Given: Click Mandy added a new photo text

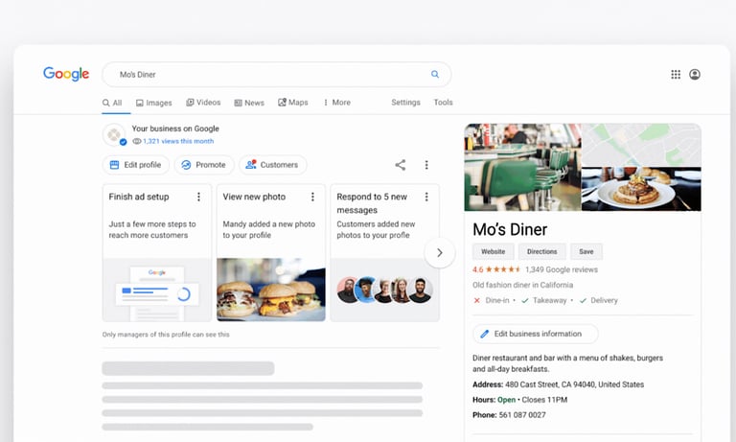Looking at the screenshot, I should (269, 230).
